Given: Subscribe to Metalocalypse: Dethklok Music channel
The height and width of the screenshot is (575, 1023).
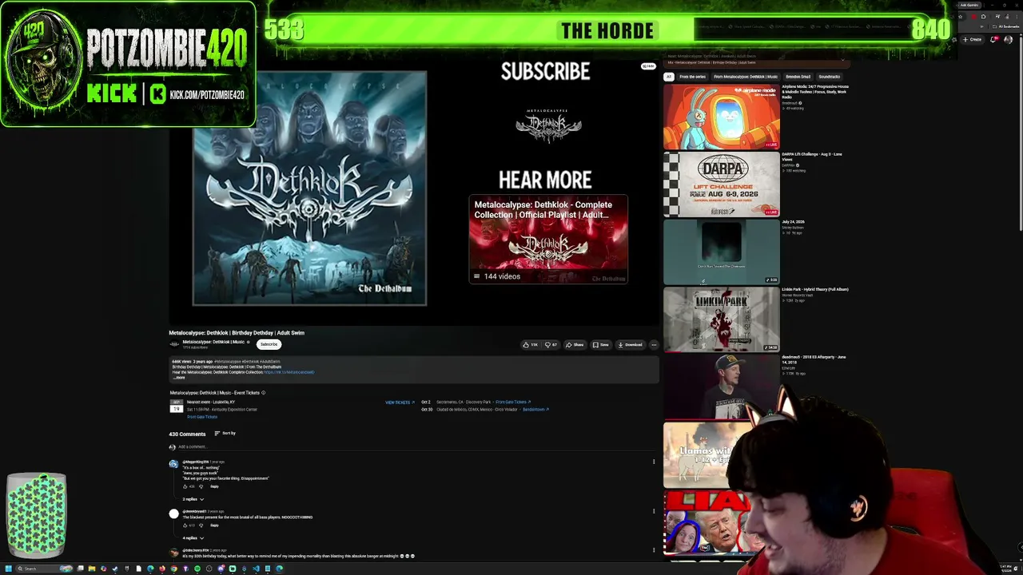Looking at the screenshot, I should point(269,344).
